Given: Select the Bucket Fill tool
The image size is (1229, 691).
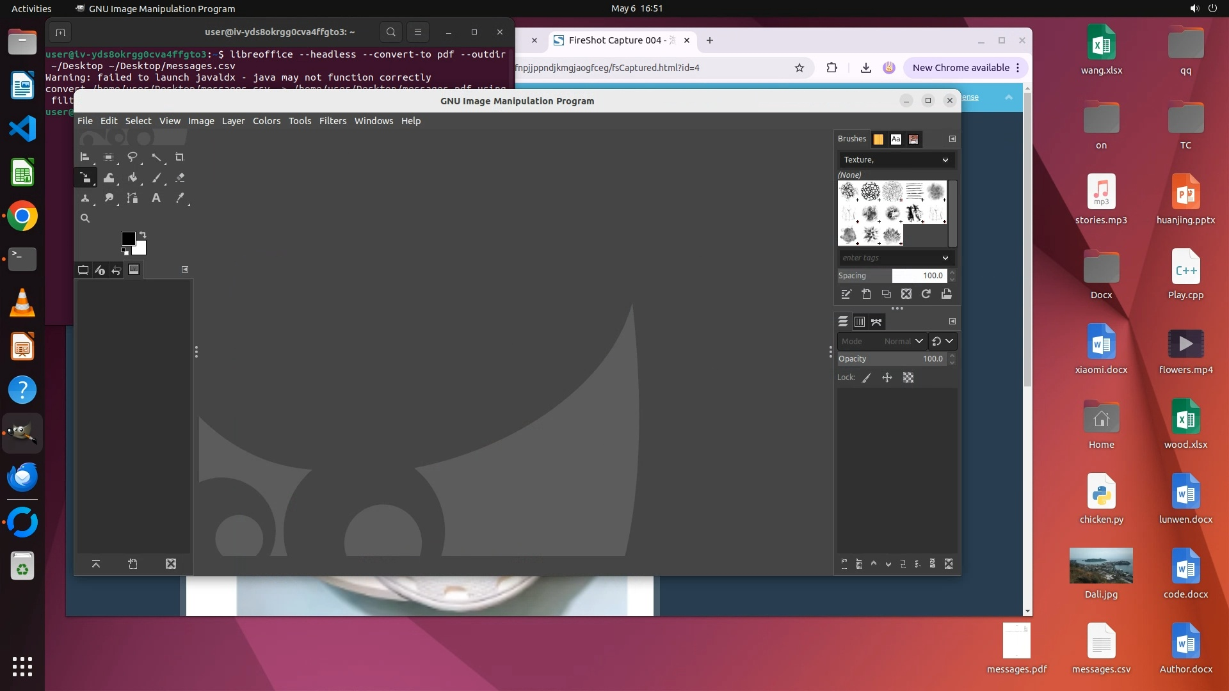Looking at the screenshot, I should point(133,177).
